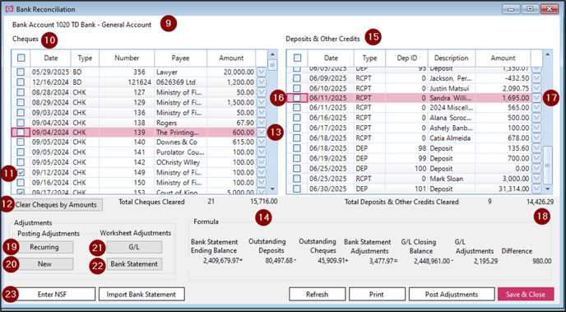Sort deposits by Dep ID column header
Image resolution: width=566 pixels, height=312 pixels.
point(406,58)
